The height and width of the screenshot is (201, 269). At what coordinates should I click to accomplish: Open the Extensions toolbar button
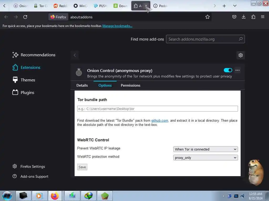click(253, 17)
